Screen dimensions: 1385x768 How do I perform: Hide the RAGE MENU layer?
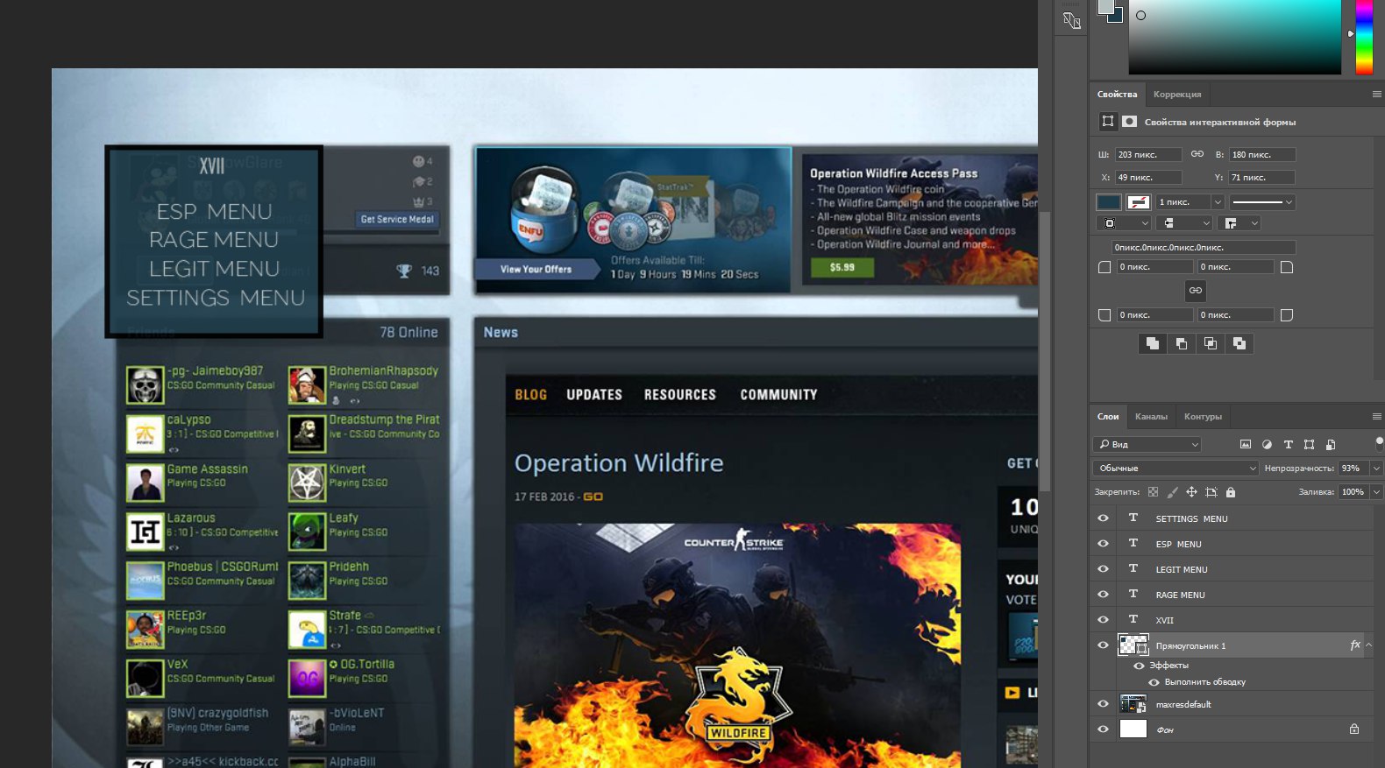point(1103,594)
